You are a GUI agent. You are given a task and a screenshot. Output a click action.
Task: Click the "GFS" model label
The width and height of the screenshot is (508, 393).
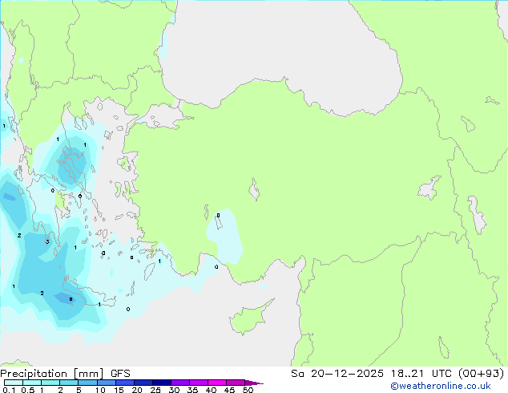(x=120, y=374)
